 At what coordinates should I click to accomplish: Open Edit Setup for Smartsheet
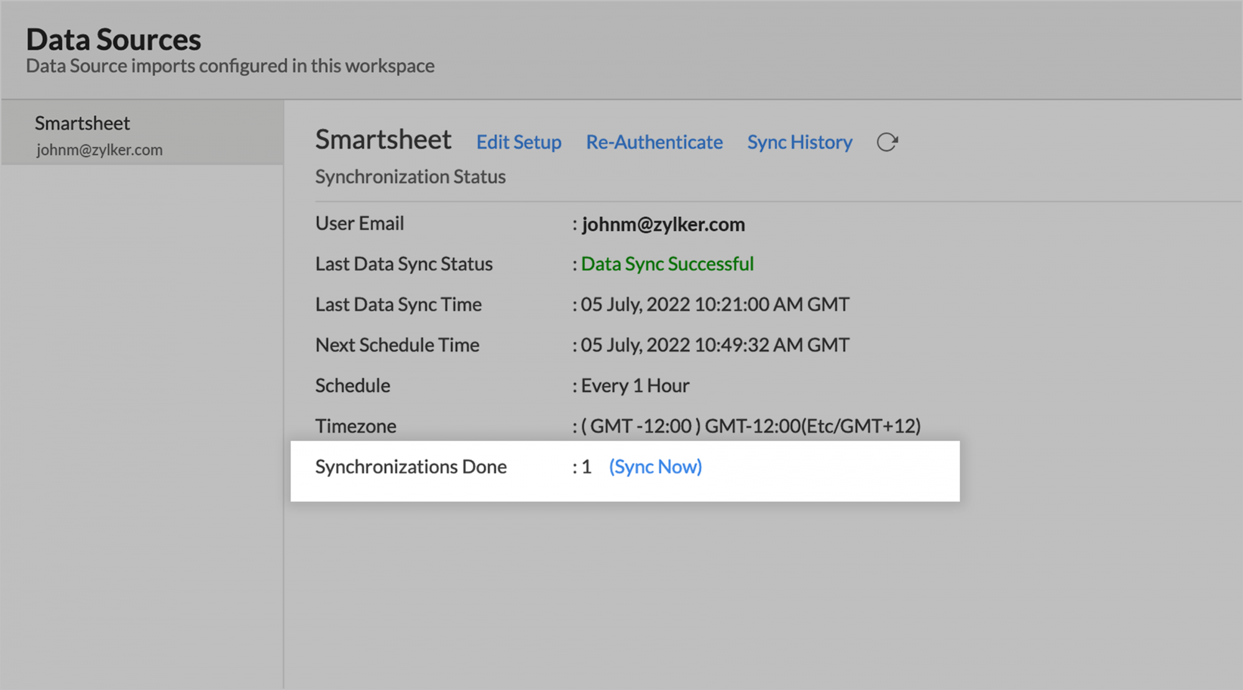pos(519,142)
